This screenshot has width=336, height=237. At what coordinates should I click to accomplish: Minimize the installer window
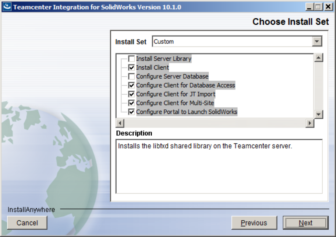point(309,7)
